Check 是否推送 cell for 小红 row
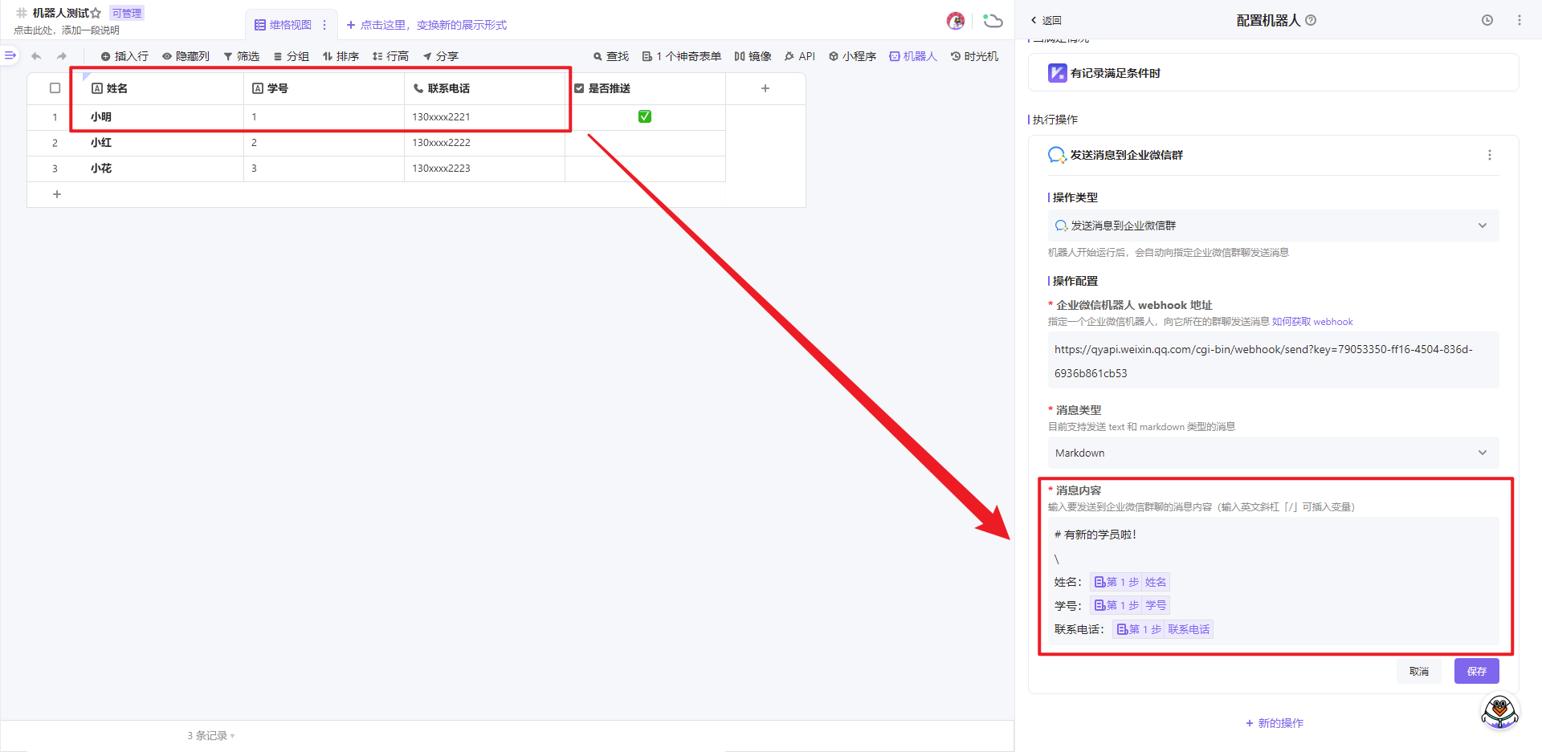 pos(645,143)
